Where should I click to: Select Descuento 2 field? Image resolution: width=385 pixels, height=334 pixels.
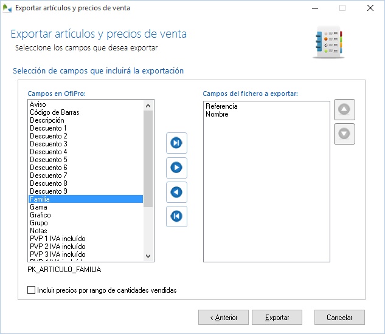(x=86, y=136)
